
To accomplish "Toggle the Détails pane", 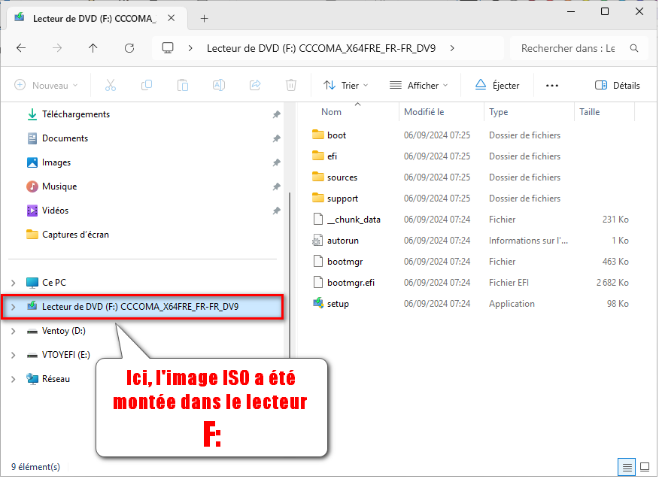I will point(618,86).
